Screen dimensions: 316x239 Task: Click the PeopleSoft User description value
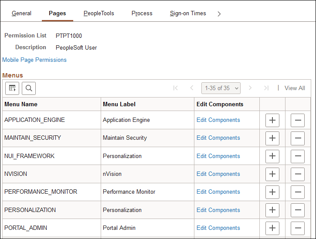76,48
